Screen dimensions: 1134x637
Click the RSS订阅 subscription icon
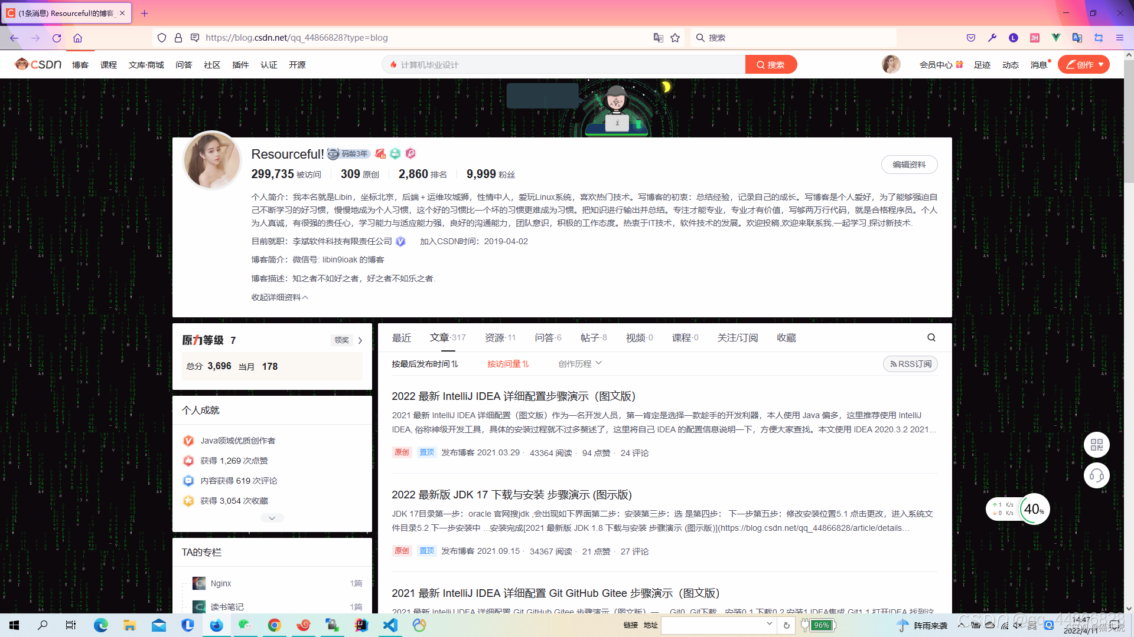(x=894, y=364)
